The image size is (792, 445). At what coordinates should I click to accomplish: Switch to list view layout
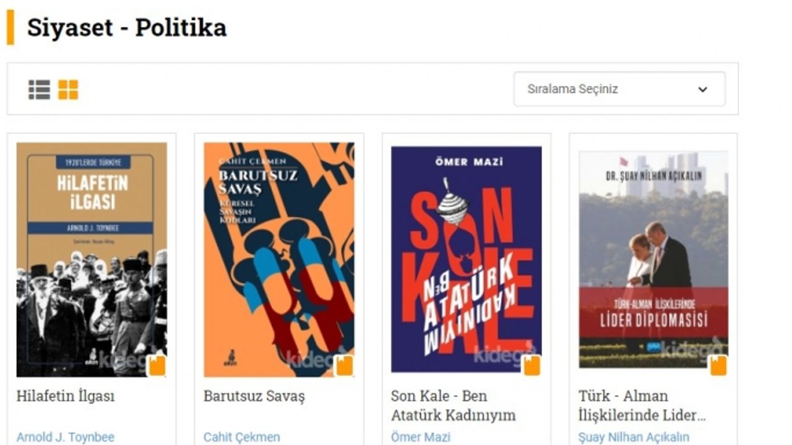point(39,90)
